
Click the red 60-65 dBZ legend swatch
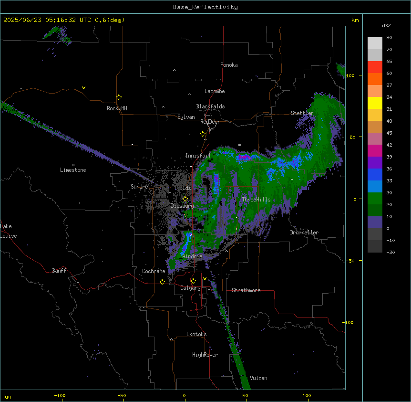pyautogui.click(x=375, y=67)
